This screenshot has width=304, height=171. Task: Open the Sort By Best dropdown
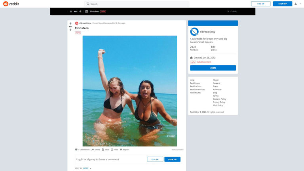click(87, 168)
